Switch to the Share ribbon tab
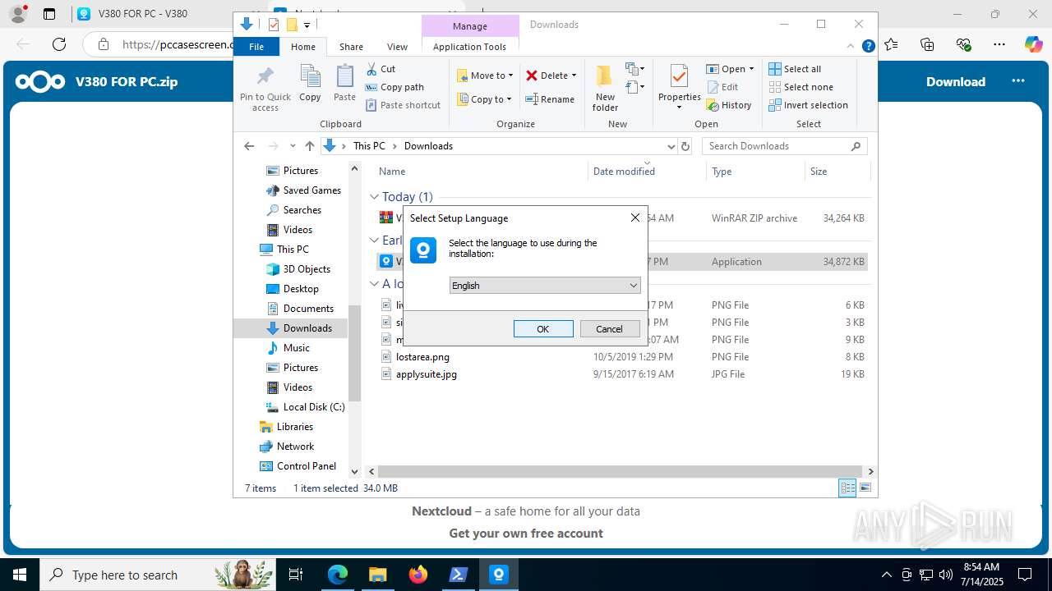1052x591 pixels. click(351, 47)
